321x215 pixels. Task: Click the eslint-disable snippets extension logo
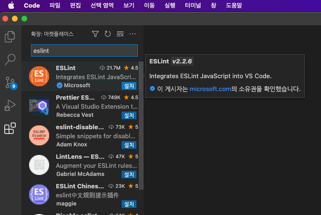39,135
